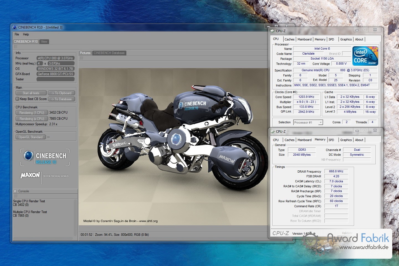Open the Mainboard tab in lower CPU-Z window
The image size is (399, 266).
coord(305,140)
